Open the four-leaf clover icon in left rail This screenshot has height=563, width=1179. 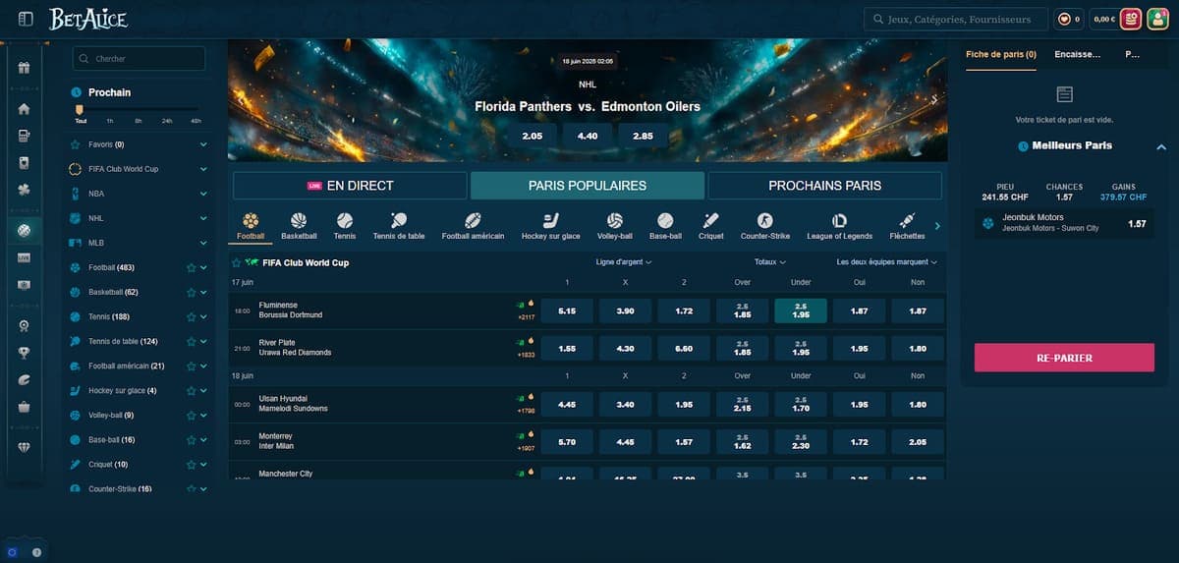[x=25, y=190]
